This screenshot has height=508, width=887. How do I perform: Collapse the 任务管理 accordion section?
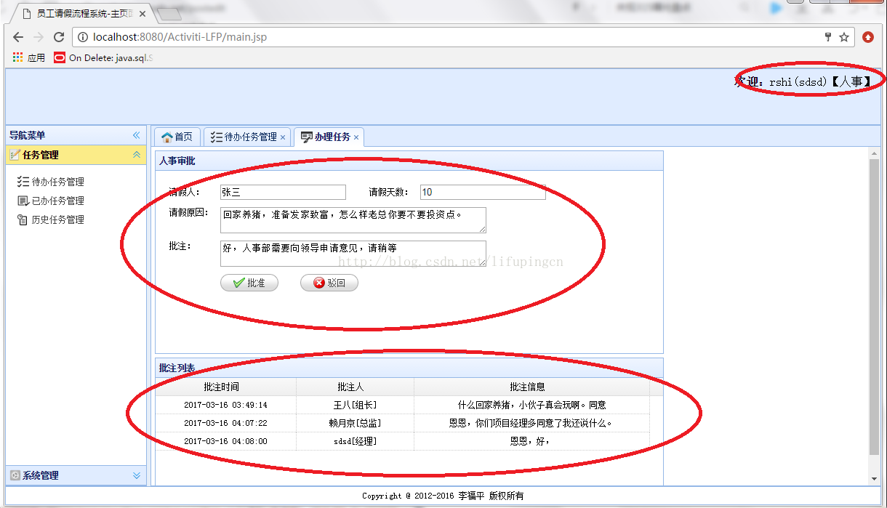pos(136,155)
